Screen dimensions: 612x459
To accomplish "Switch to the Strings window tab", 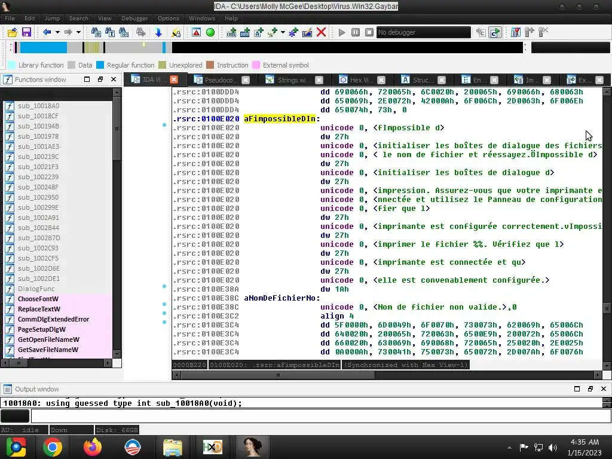I will [294, 80].
